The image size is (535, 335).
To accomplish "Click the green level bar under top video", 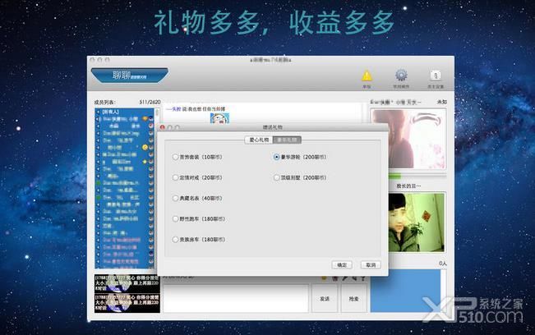I will point(395,176).
